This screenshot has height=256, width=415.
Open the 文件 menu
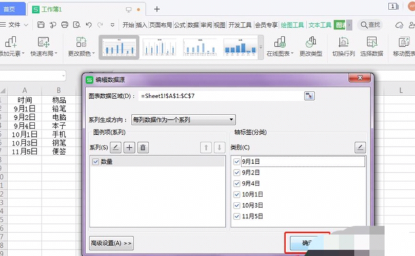pos(14,25)
